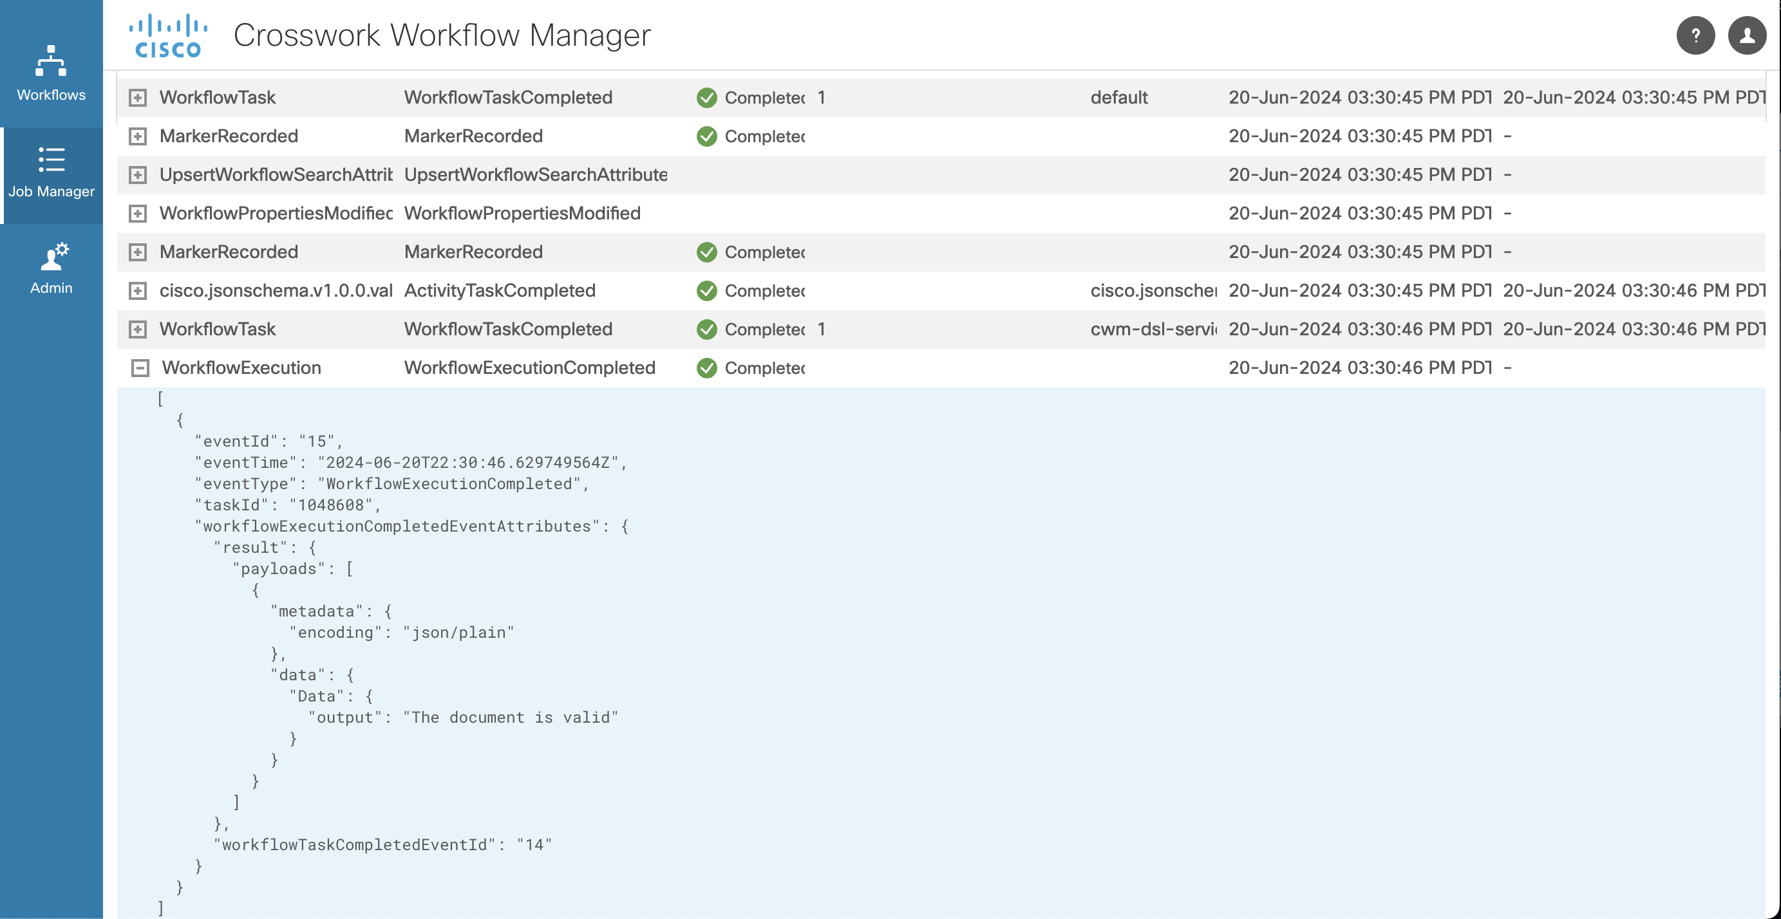Click the WorkflowExecutionCompleted event type text
Image resolution: width=1781 pixels, height=919 pixels.
529,367
